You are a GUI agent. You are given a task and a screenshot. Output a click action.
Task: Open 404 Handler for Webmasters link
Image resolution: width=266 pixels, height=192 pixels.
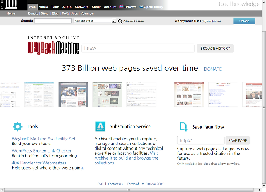coord(39,163)
